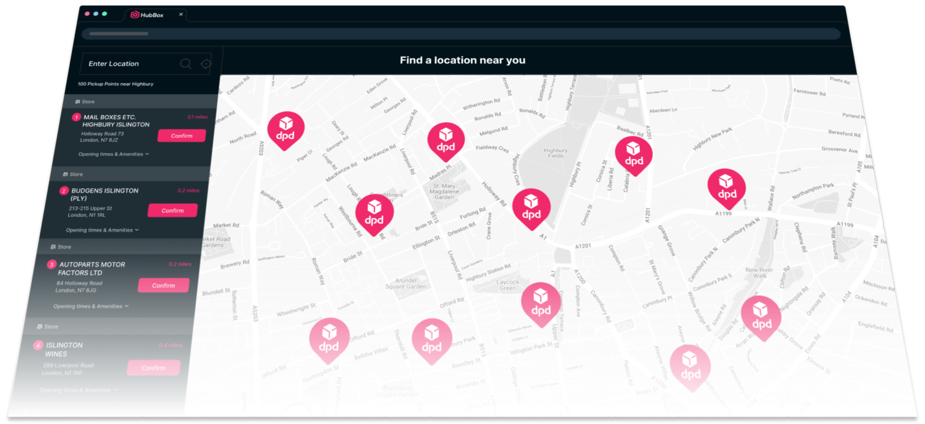Viewport: 925px width, 424px height.
Task: Click the number 1 badge for Mail Boxes Etc.
Action: 76,117
